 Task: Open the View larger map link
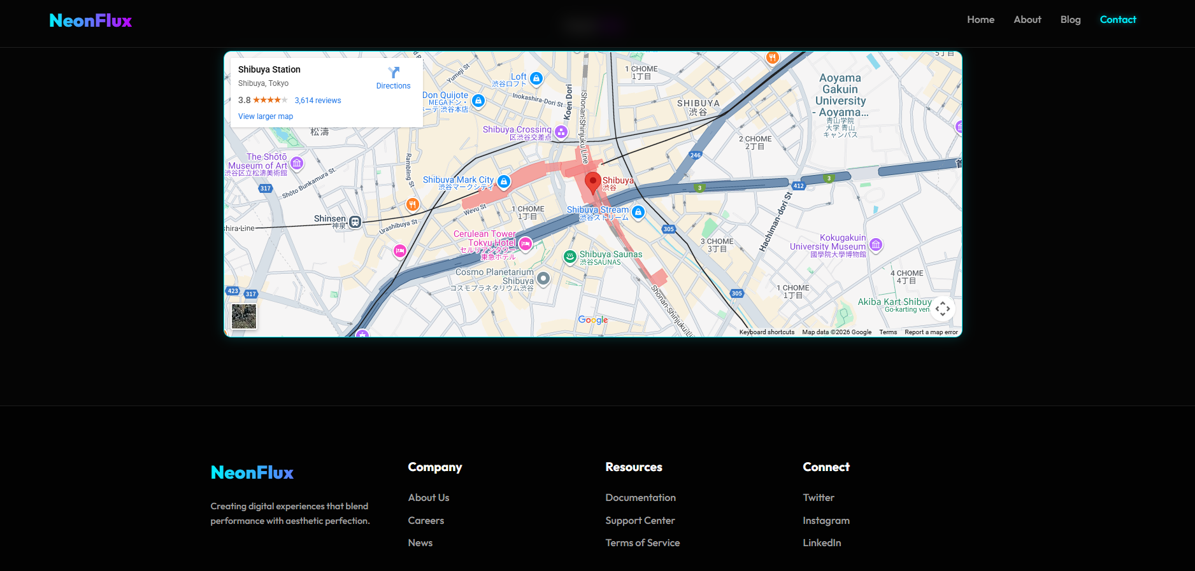click(266, 116)
